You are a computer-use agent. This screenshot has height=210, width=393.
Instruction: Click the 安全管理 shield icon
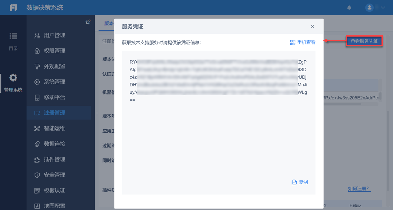37,175
